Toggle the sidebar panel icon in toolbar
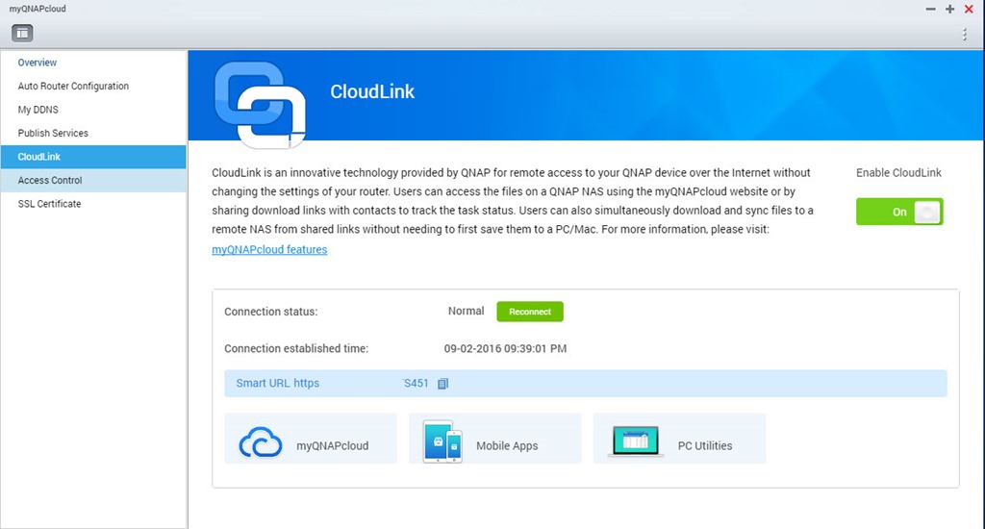985x529 pixels. 22,34
